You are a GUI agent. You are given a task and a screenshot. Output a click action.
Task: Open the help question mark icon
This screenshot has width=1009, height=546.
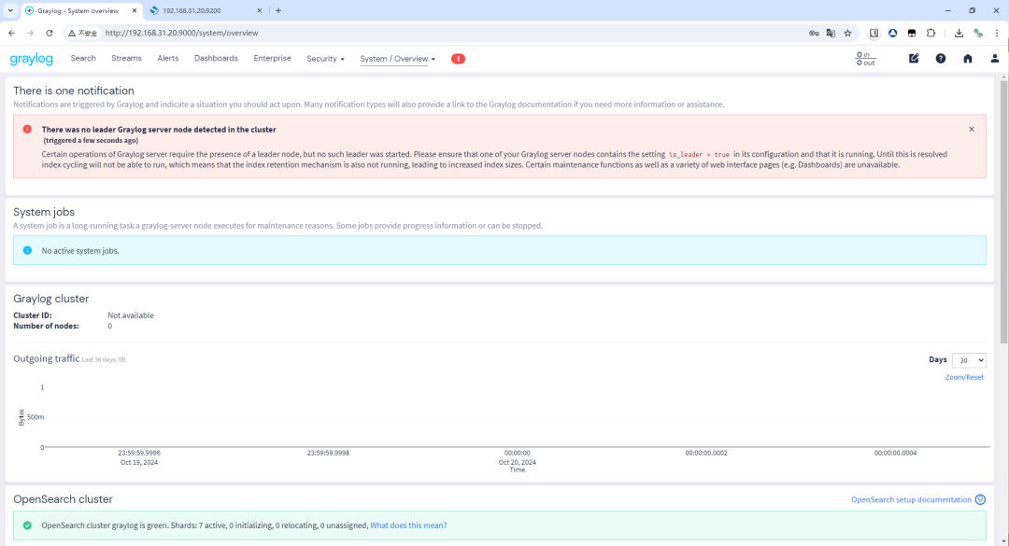pos(941,59)
